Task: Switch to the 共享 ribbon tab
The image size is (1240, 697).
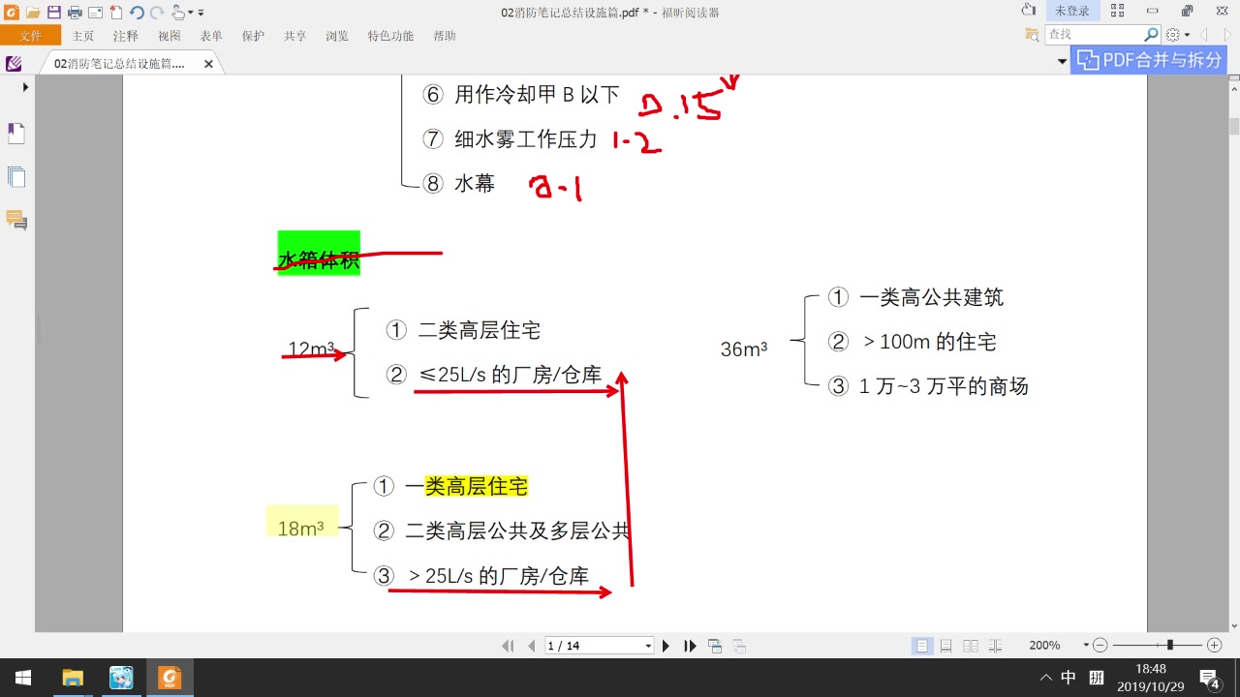Action: pos(295,36)
